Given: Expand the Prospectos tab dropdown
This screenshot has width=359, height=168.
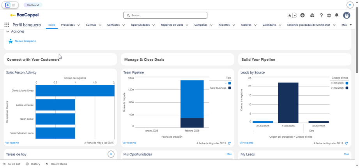Looking at the screenshot, I should tap(79, 25).
